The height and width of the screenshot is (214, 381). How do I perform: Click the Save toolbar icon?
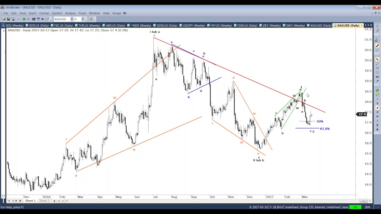[x=8, y=19]
